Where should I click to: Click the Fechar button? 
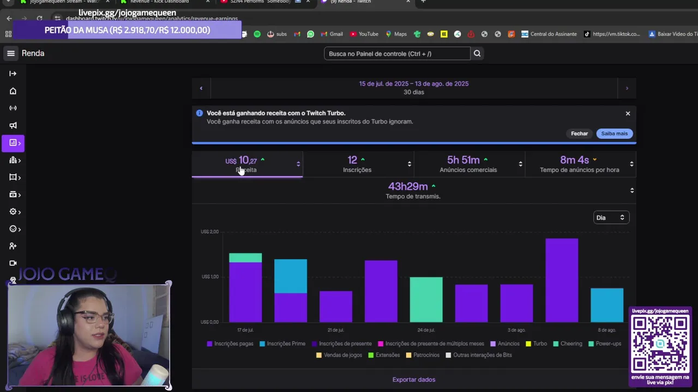point(579,133)
